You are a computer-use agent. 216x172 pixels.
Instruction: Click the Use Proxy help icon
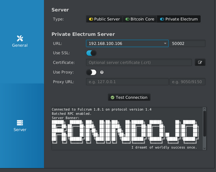(102, 72)
